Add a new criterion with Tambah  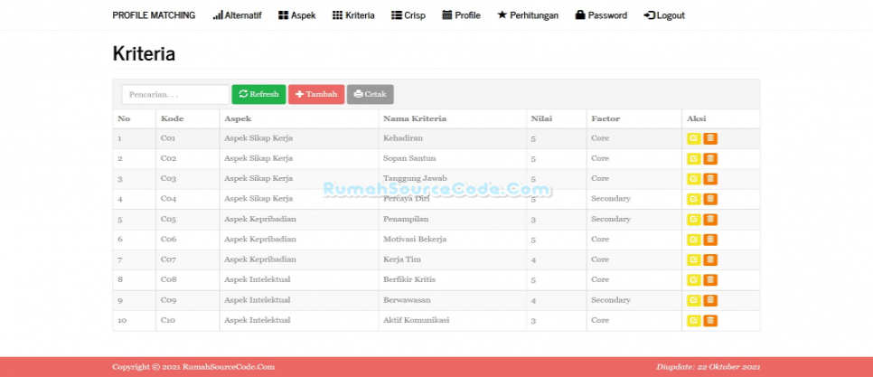tap(316, 94)
